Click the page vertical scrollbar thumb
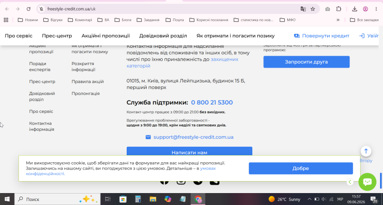Viewport: 383px width, 205px height. (x=381, y=181)
